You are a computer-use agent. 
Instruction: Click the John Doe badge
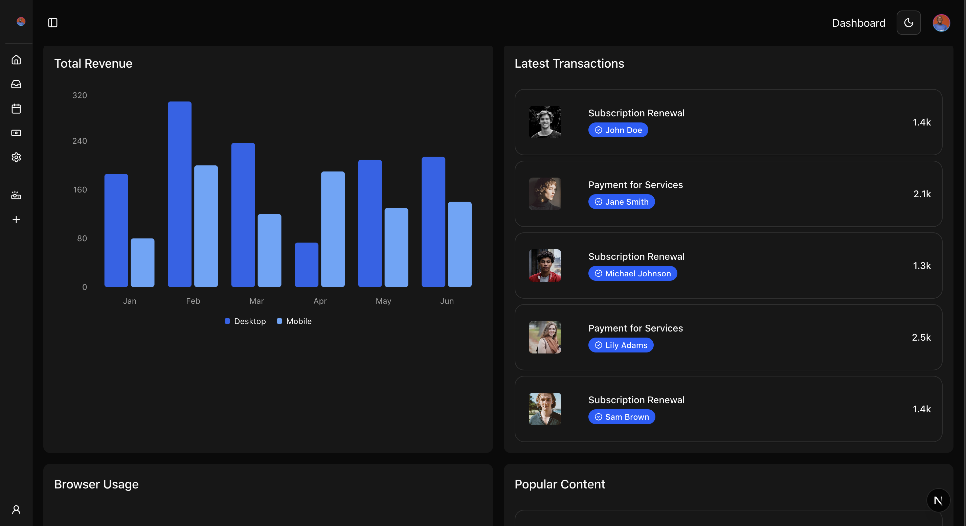[x=618, y=130]
